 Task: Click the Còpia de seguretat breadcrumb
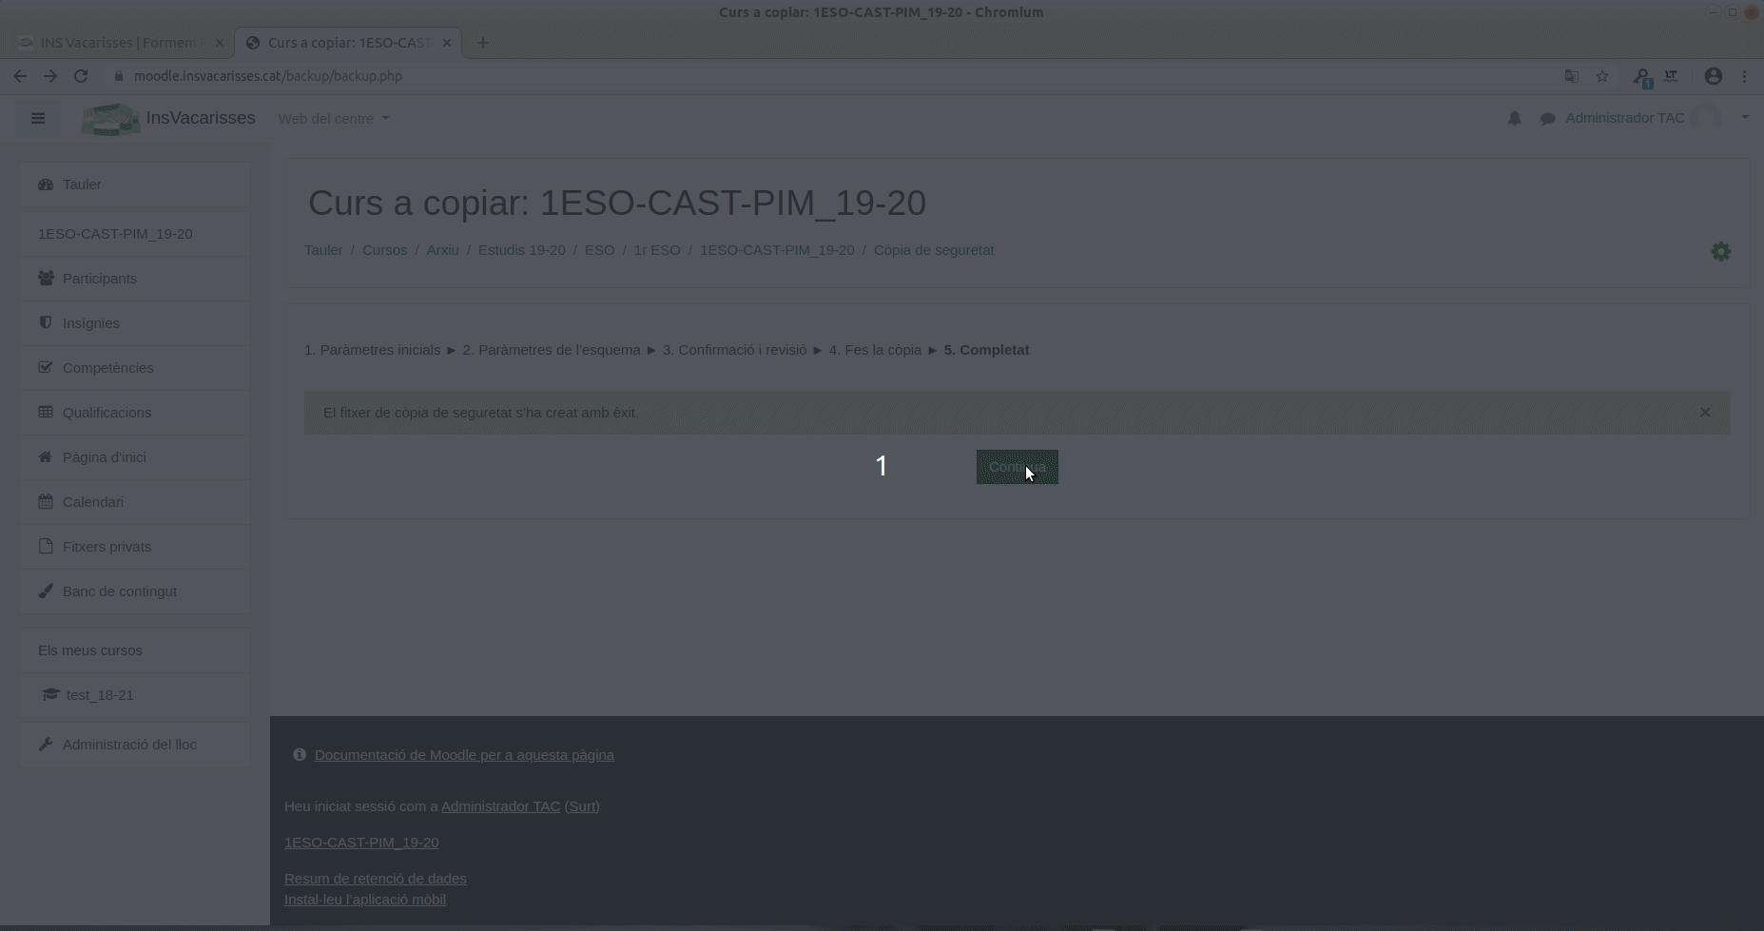click(x=934, y=250)
